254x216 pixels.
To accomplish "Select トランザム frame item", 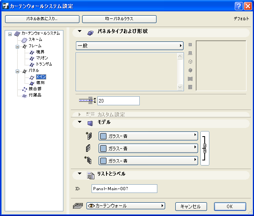I will click(44, 64).
